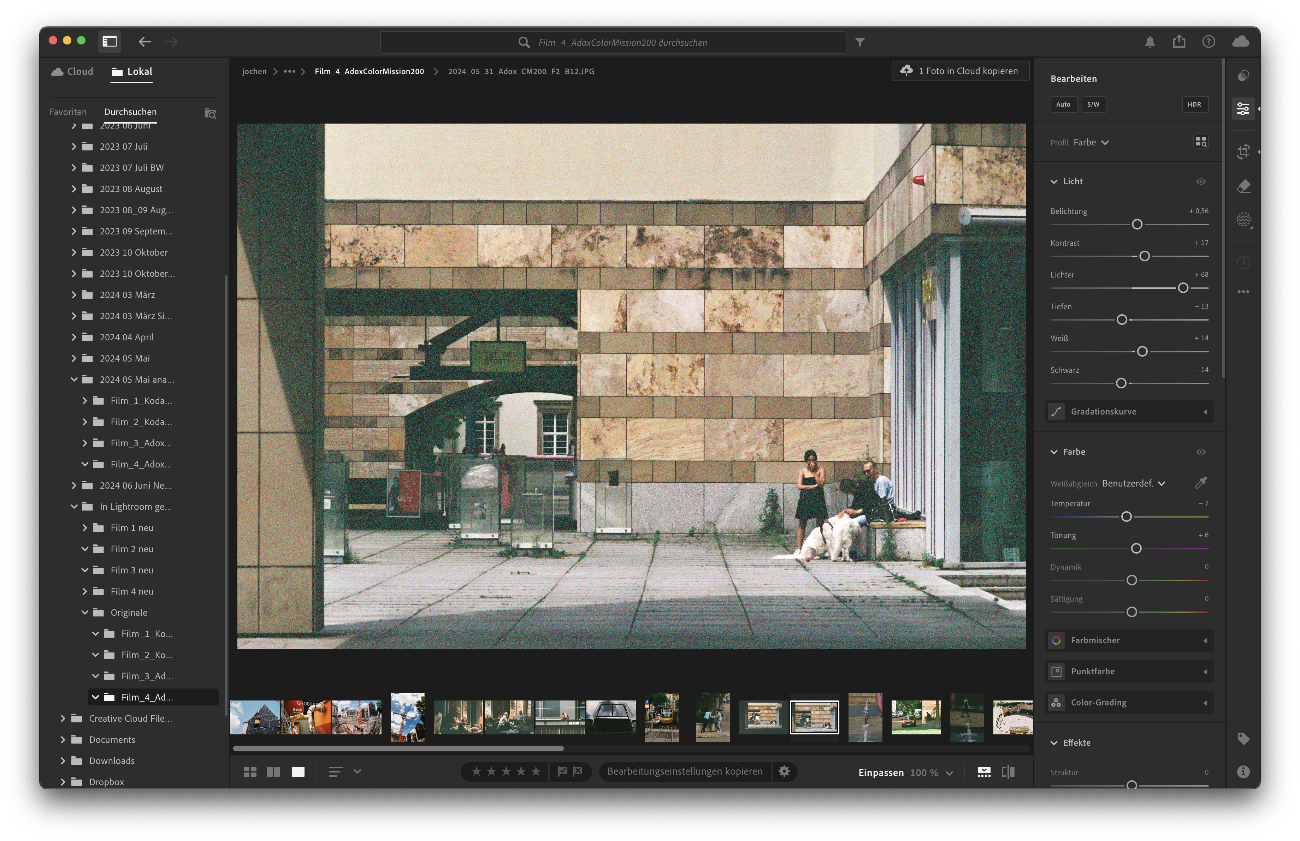Switch to photo grid view
The width and height of the screenshot is (1300, 841).
pos(250,772)
